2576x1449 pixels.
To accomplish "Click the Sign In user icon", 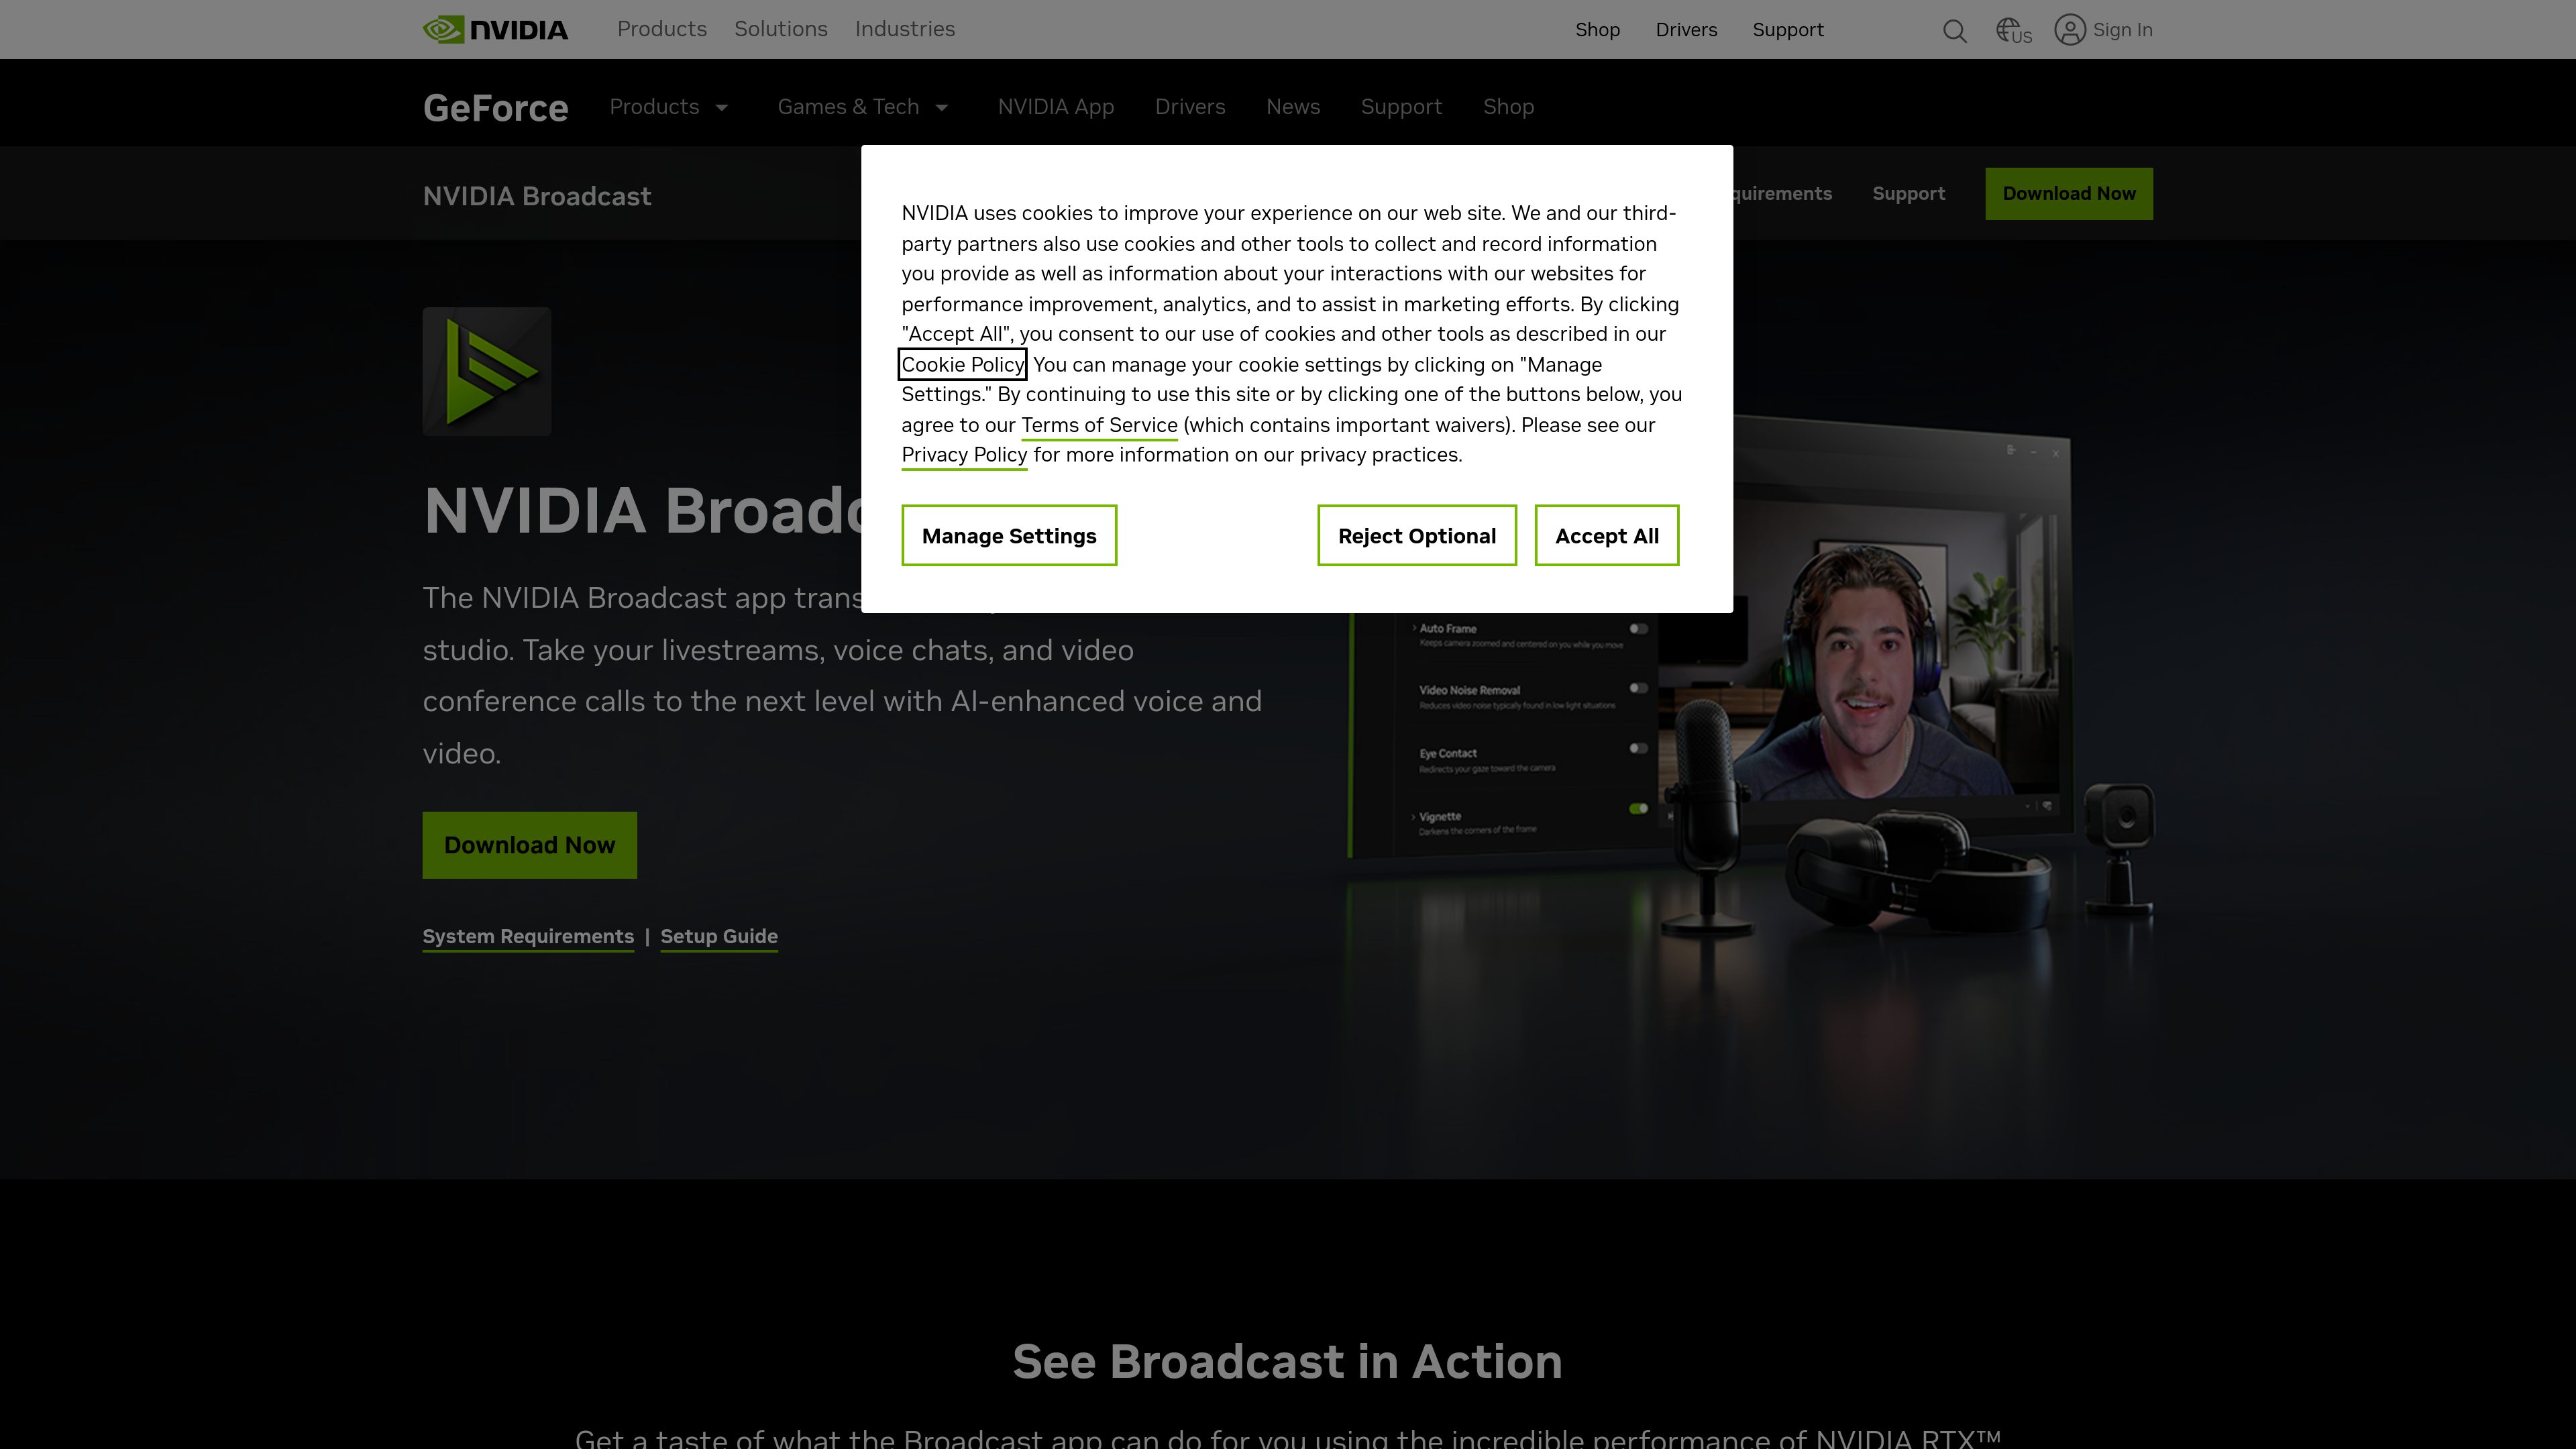I will tap(2069, 30).
